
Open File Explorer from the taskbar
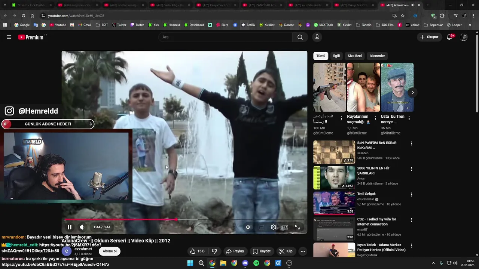(x=223, y=263)
